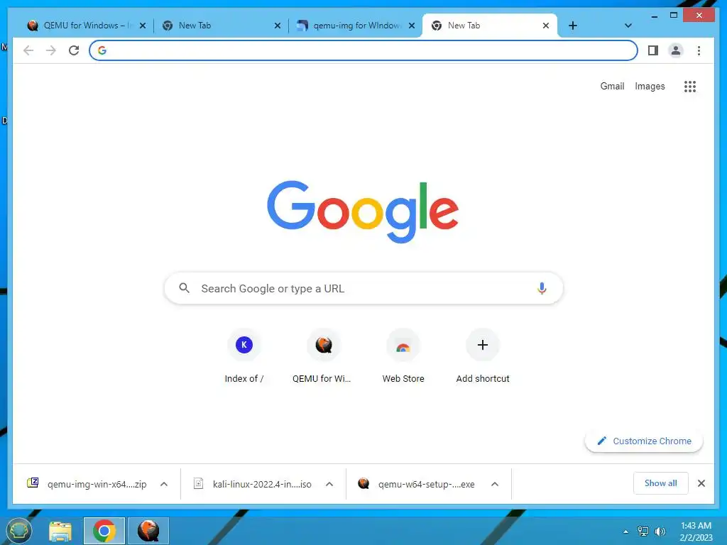Open a new tab with the plus button
Viewport: 727px width, 545px height.
click(x=573, y=26)
